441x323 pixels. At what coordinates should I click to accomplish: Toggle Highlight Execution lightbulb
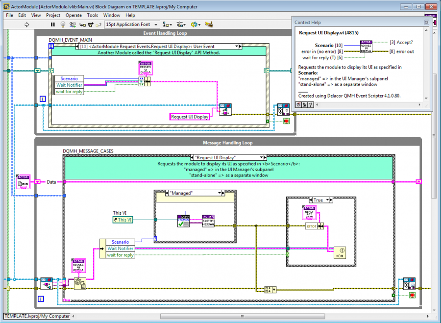[63, 25]
